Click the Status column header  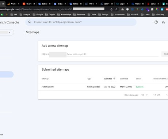point(138,79)
